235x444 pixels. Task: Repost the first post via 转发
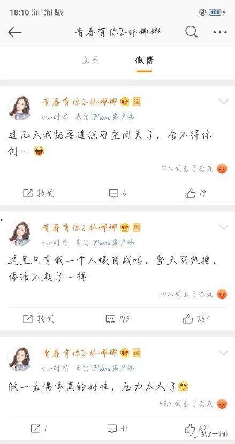pos(38,194)
